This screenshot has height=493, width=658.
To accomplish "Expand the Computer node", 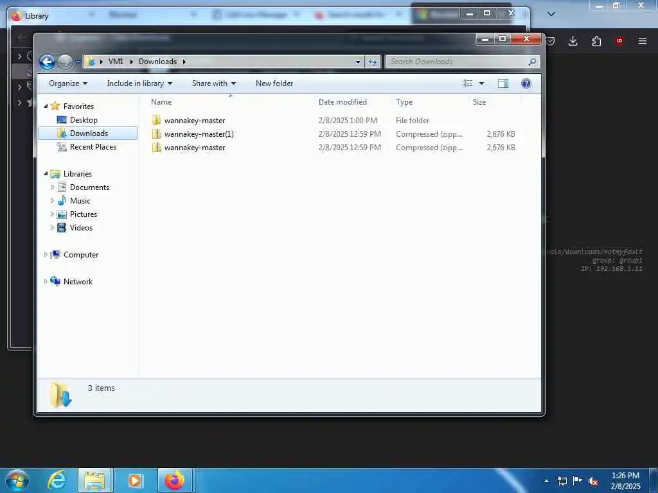I will (46, 254).
